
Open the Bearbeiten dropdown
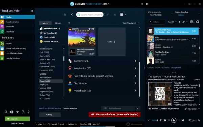point(192,109)
